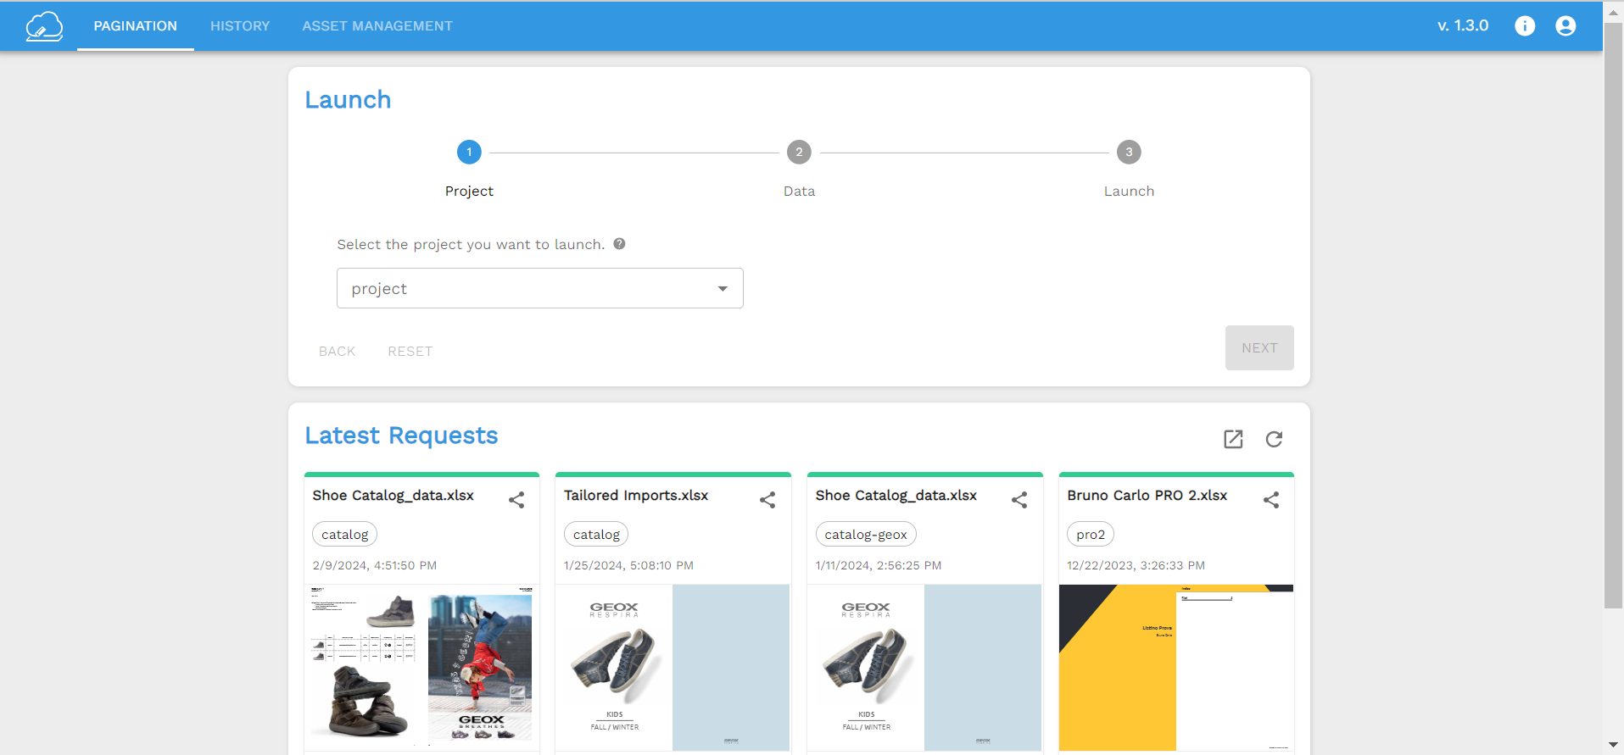Screen dimensions: 1624x755
Task: Open the Asset Management tab
Action: (x=377, y=25)
